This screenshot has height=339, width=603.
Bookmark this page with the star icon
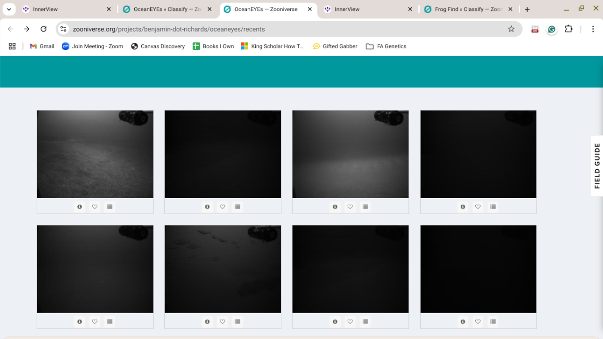[x=511, y=29]
